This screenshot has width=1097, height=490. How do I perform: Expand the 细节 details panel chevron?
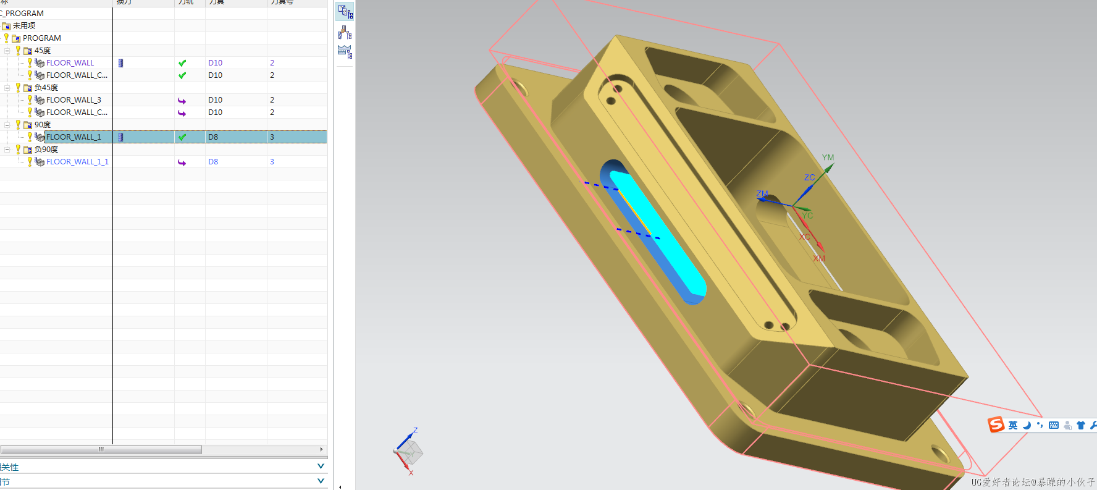coord(321,481)
